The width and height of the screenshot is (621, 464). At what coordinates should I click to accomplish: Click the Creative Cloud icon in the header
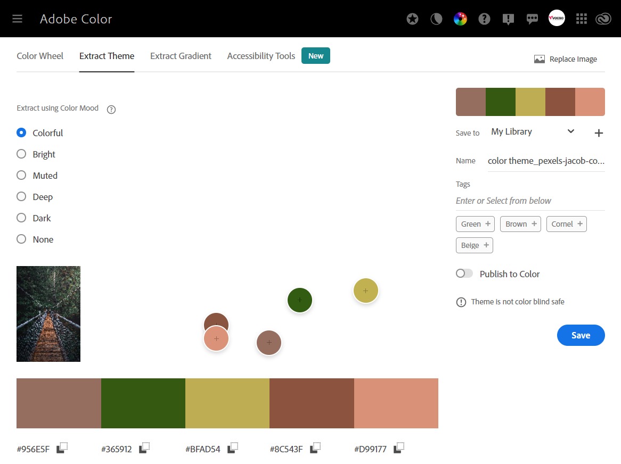point(603,19)
